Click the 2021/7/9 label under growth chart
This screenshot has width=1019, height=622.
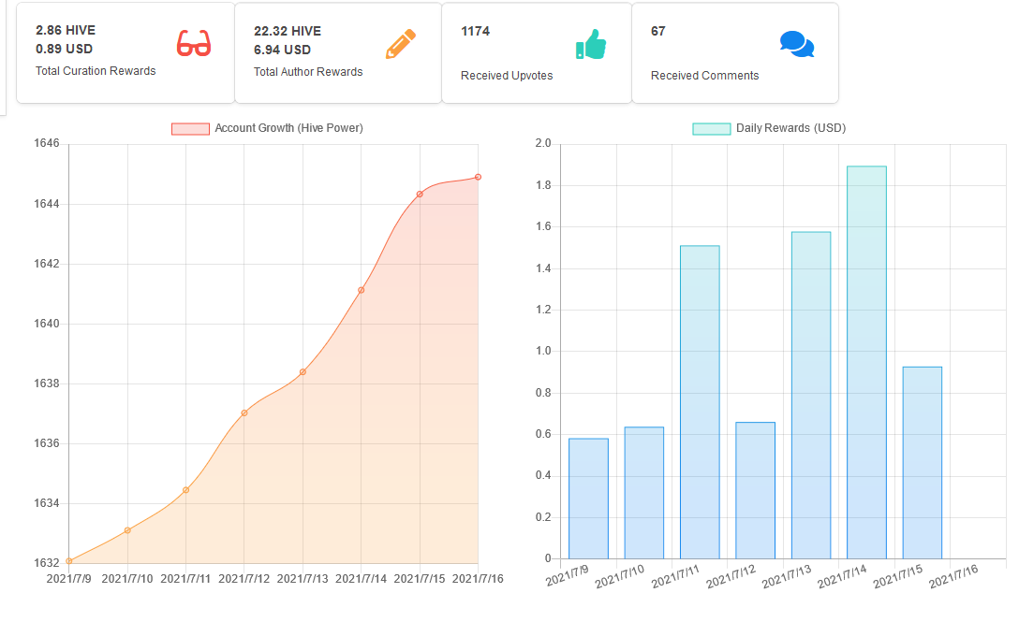[x=69, y=578]
